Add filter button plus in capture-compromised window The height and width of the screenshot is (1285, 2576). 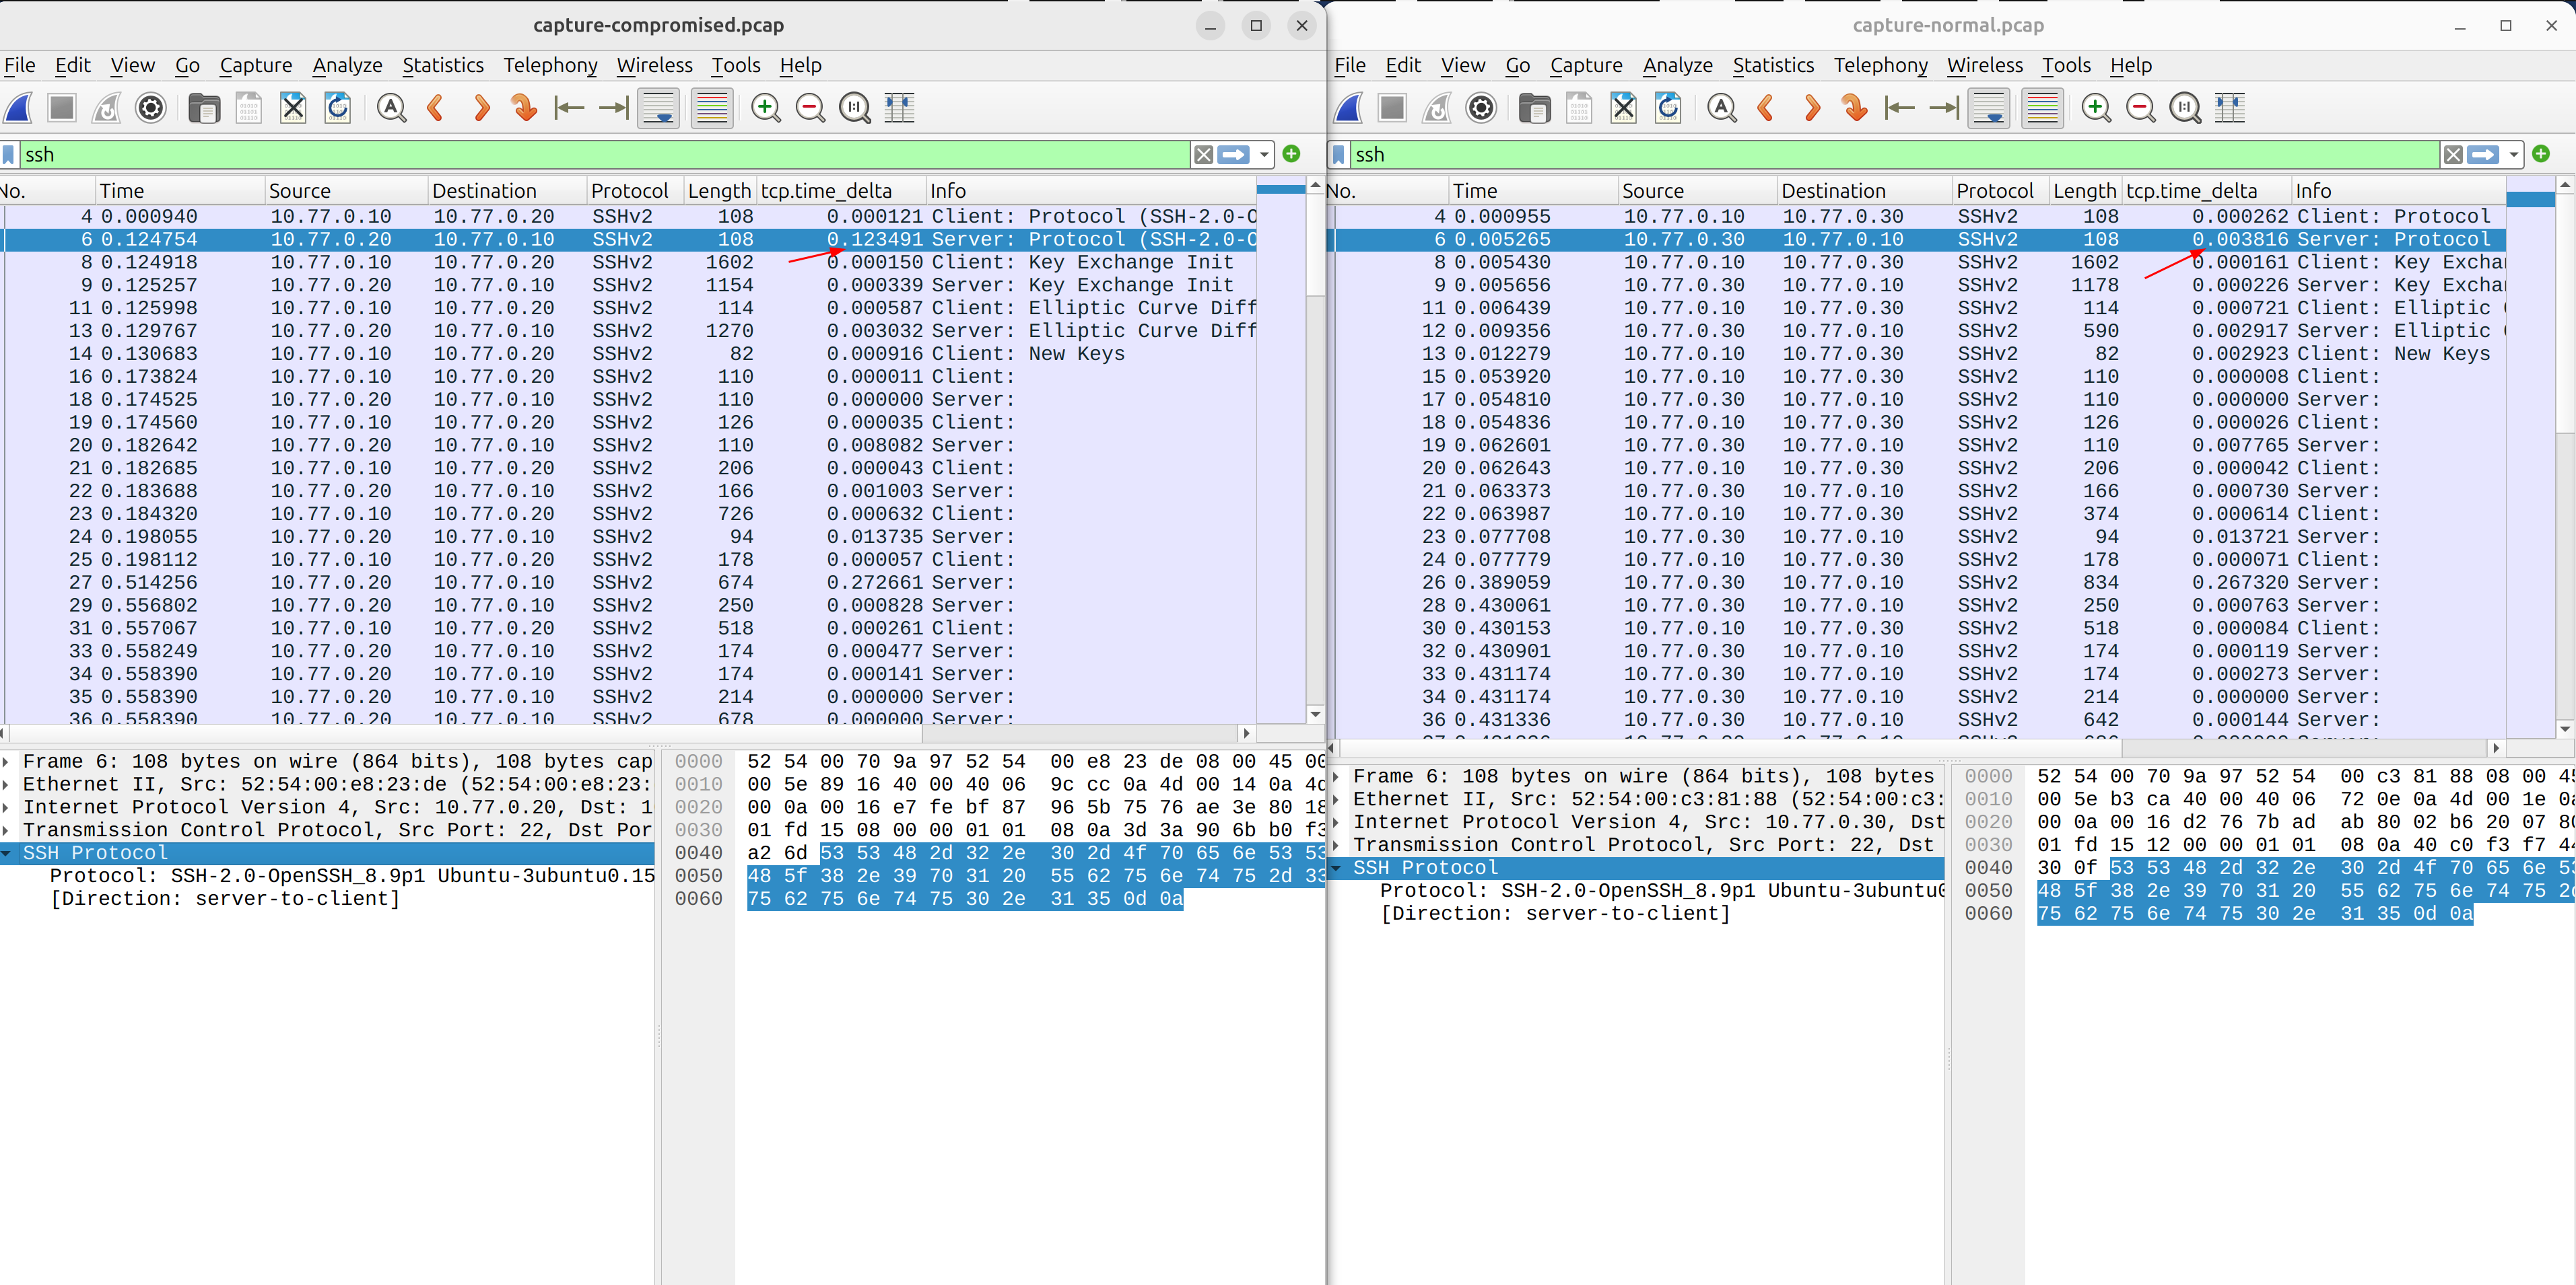[x=1292, y=154]
